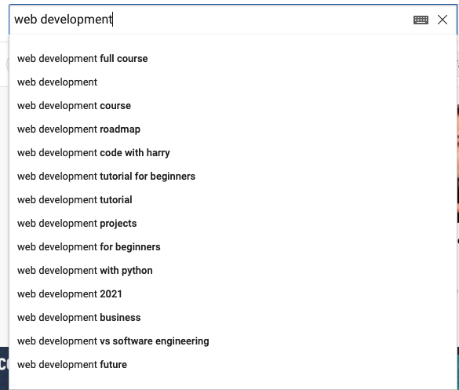This screenshot has height=390, width=459.
Task: Select "web development roadmap" suggestion
Action: tap(233, 129)
